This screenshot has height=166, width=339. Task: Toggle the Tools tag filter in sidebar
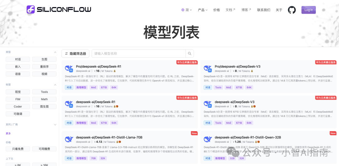(44, 92)
